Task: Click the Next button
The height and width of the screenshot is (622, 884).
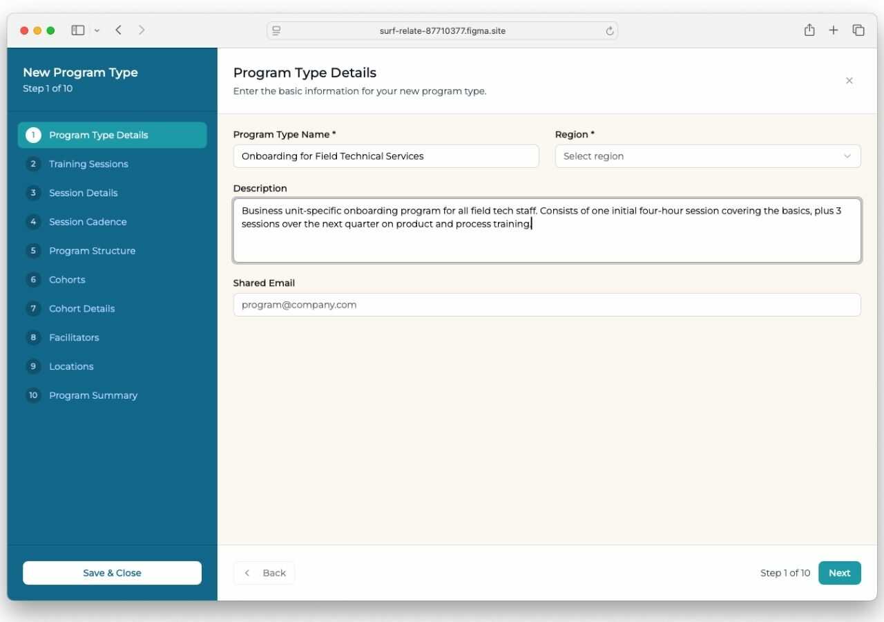Action: [x=839, y=573]
